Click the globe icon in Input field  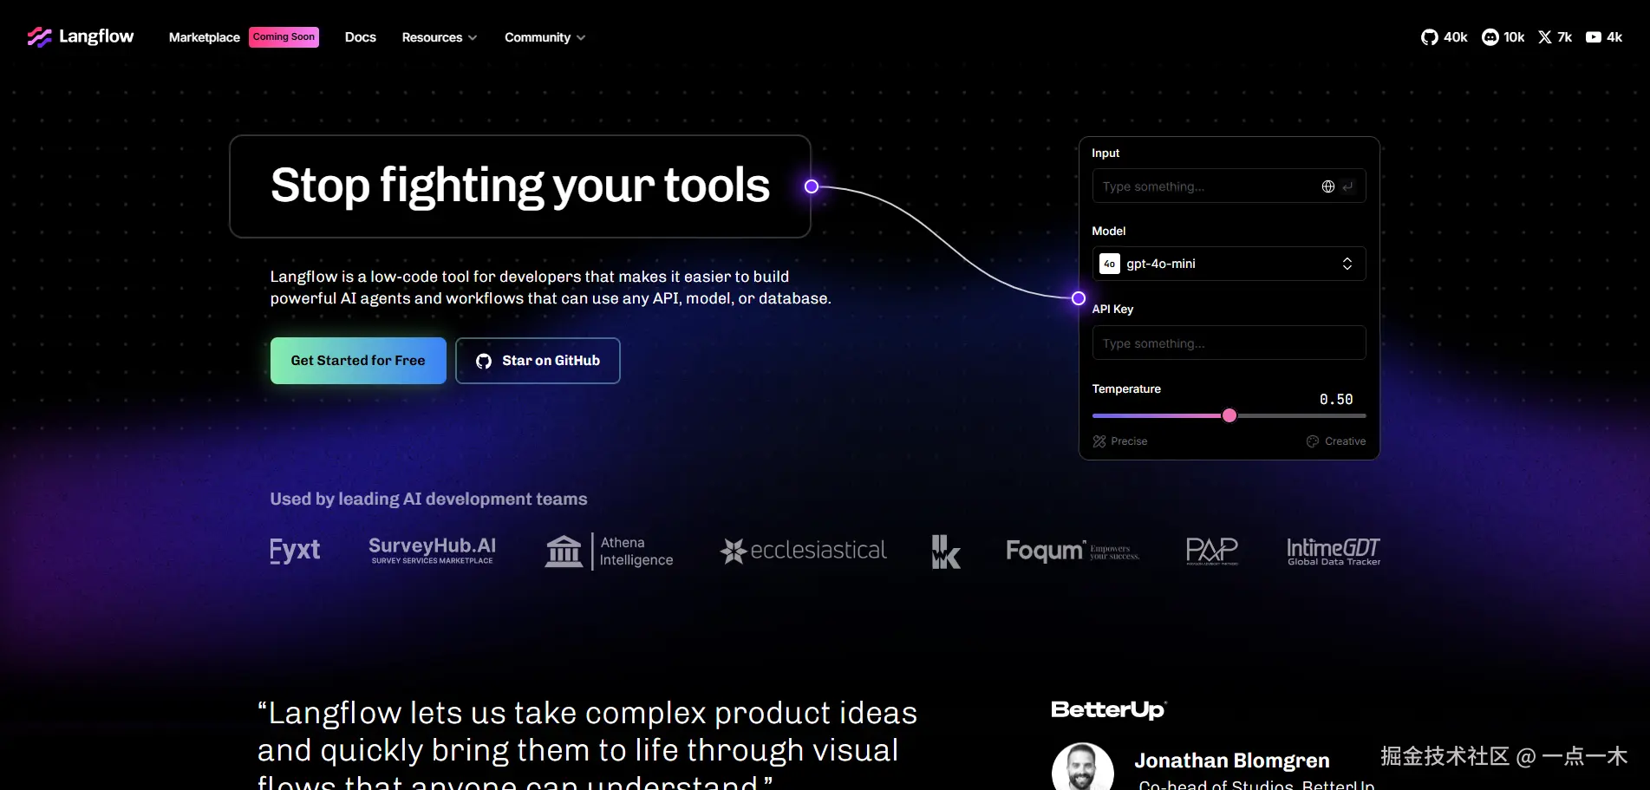(x=1327, y=186)
